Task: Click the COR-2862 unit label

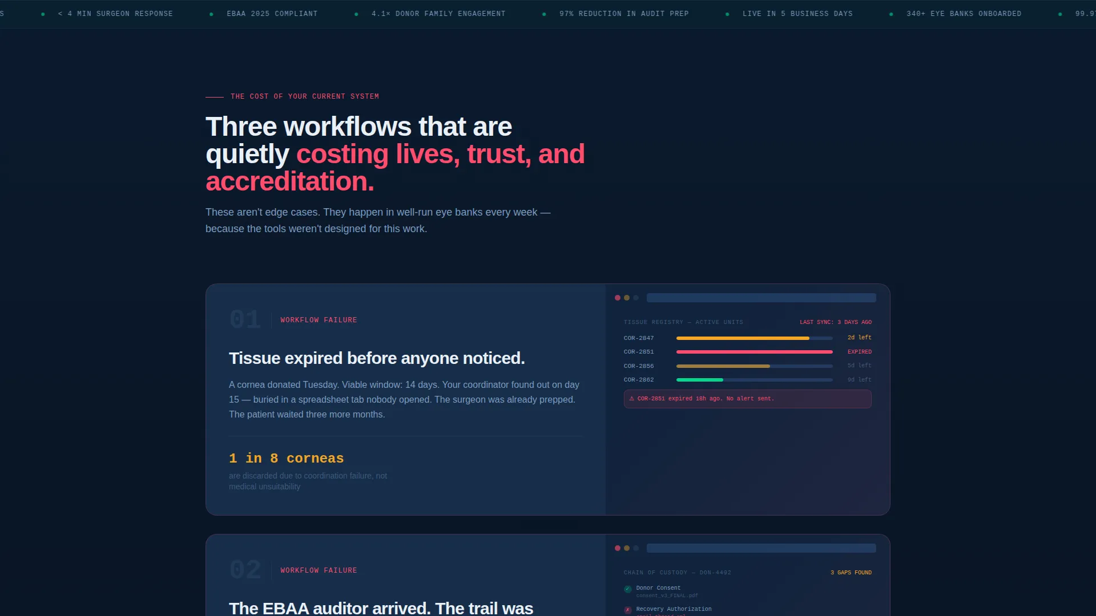Action: 639,380
